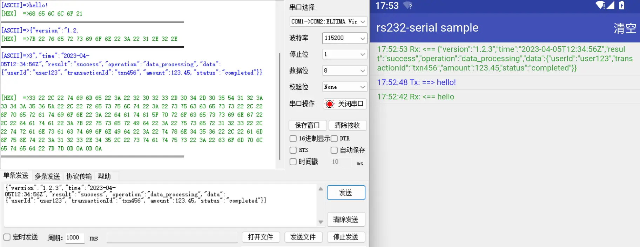Enable the 自动保存 auto-save checkbox

point(334,150)
